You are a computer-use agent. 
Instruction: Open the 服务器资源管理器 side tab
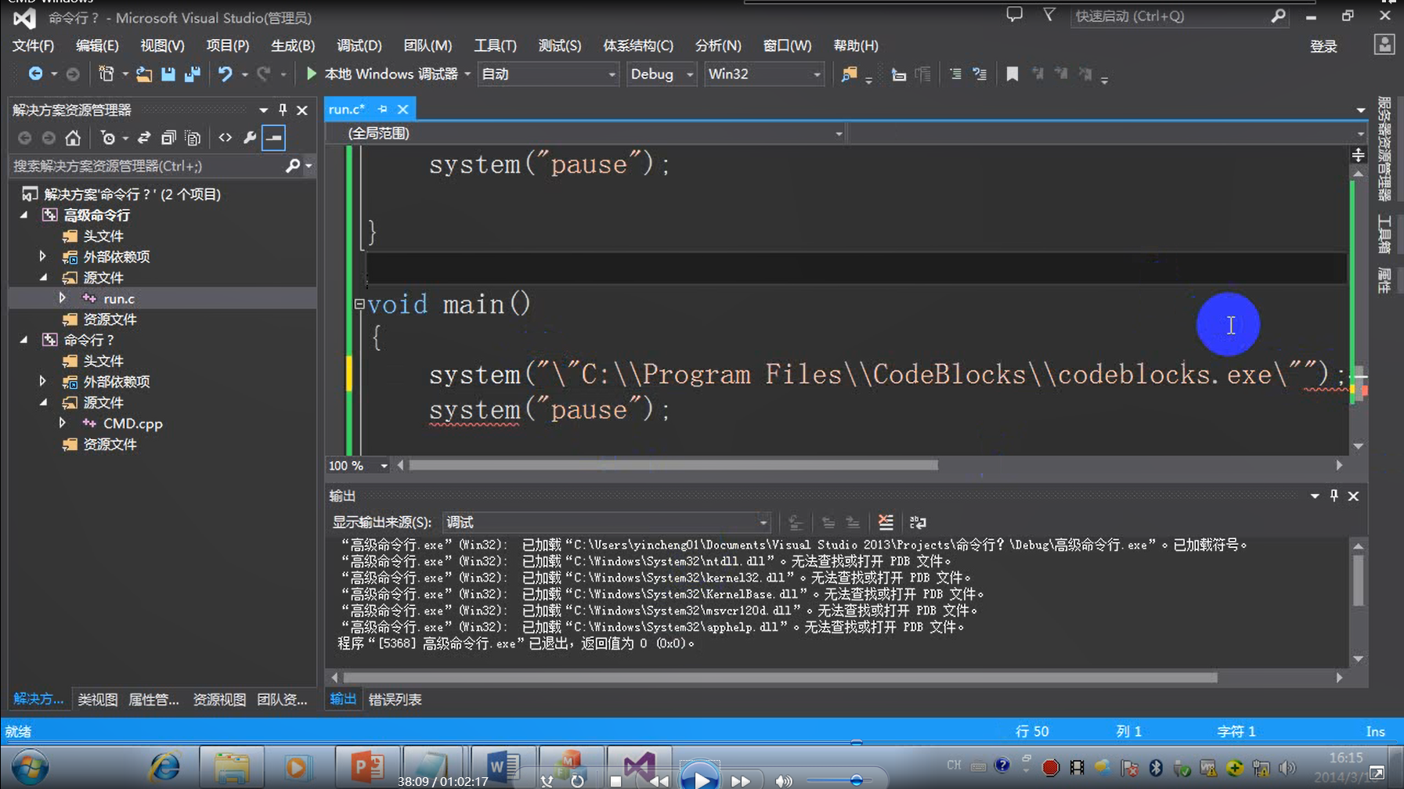click(x=1384, y=149)
